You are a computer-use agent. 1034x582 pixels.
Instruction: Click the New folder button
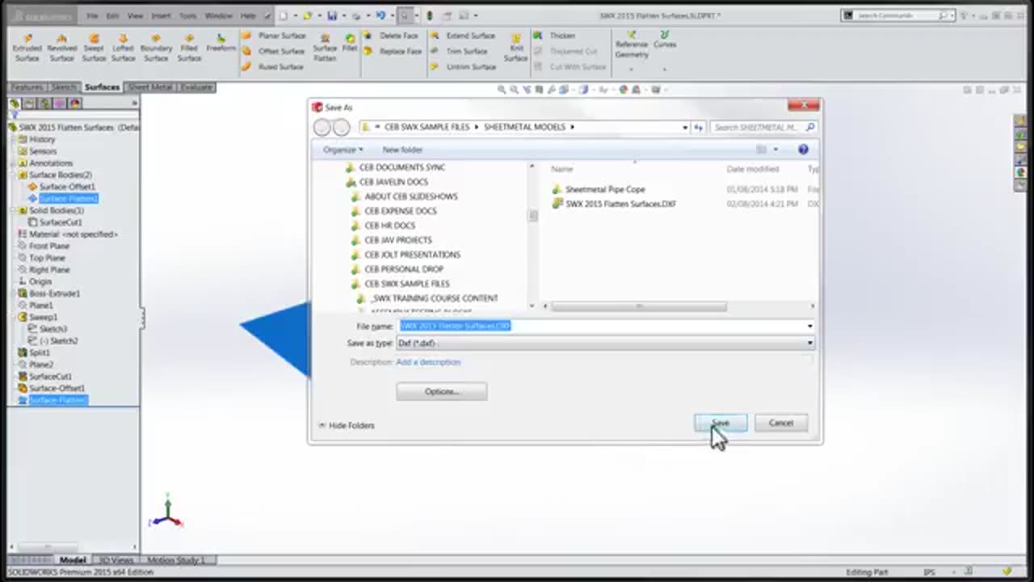(402, 150)
